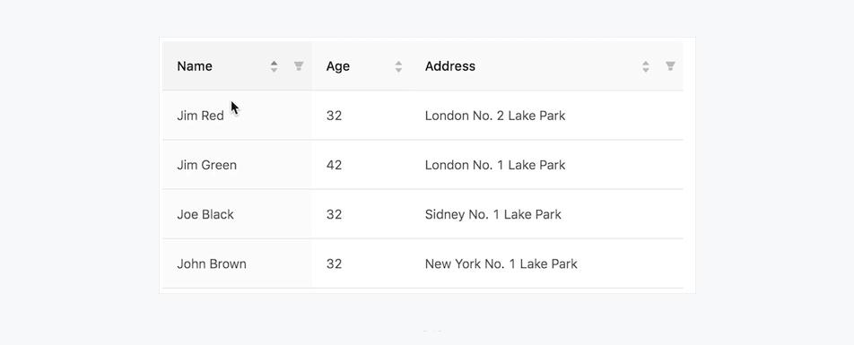The image size is (854, 345).
Task: Click New York No. 1 Lake Park address
Action: [501, 264]
